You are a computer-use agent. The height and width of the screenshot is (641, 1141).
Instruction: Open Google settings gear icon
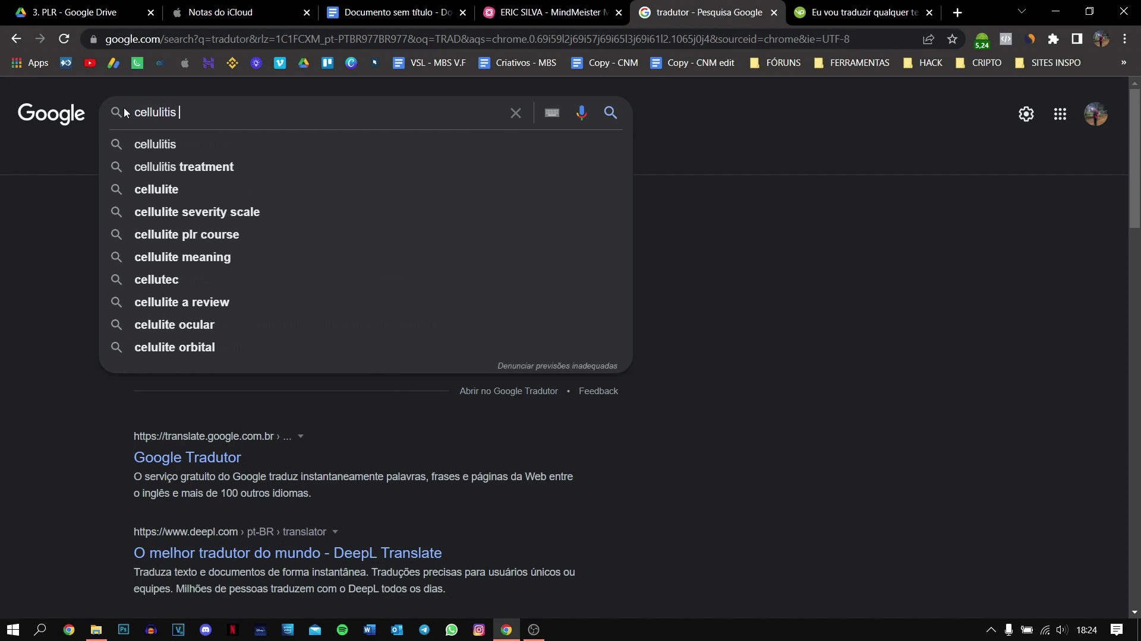[1026, 114]
